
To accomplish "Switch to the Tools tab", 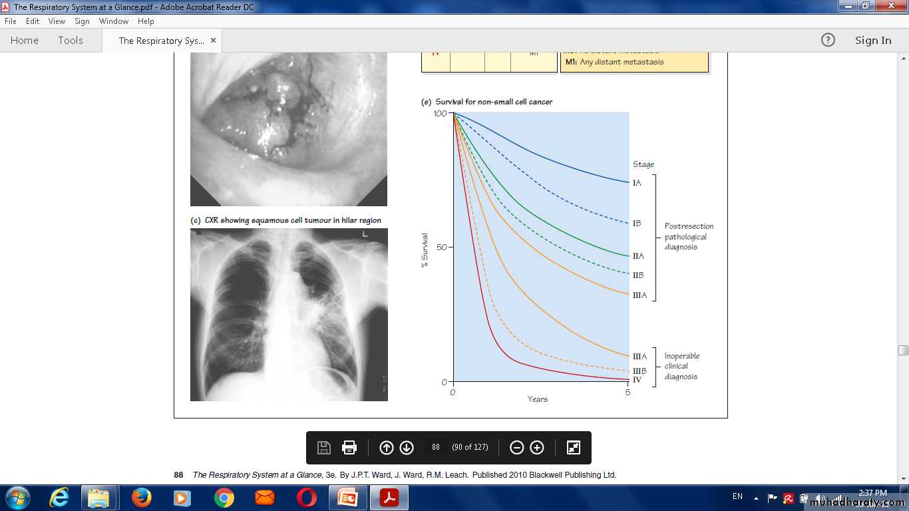I will pyautogui.click(x=71, y=41).
